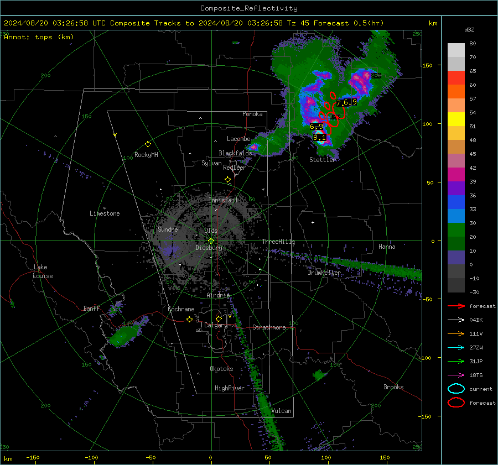Click the Sundre town label
Viewport: 498px width, 465px height.
click(x=168, y=229)
